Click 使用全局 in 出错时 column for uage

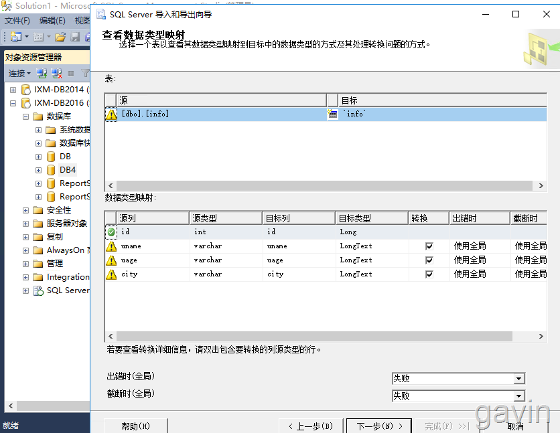tap(470, 260)
